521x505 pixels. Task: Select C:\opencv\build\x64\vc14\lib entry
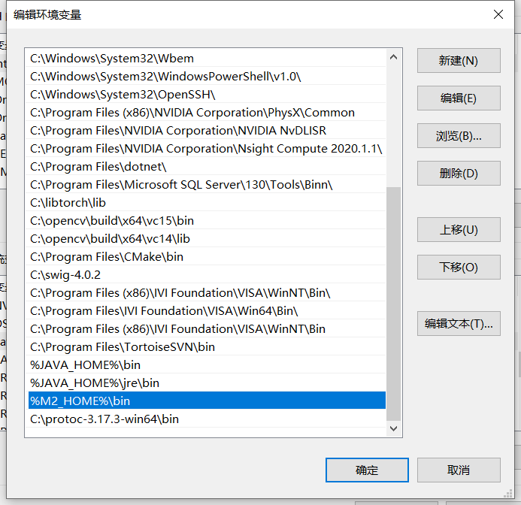[x=206, y=238]
